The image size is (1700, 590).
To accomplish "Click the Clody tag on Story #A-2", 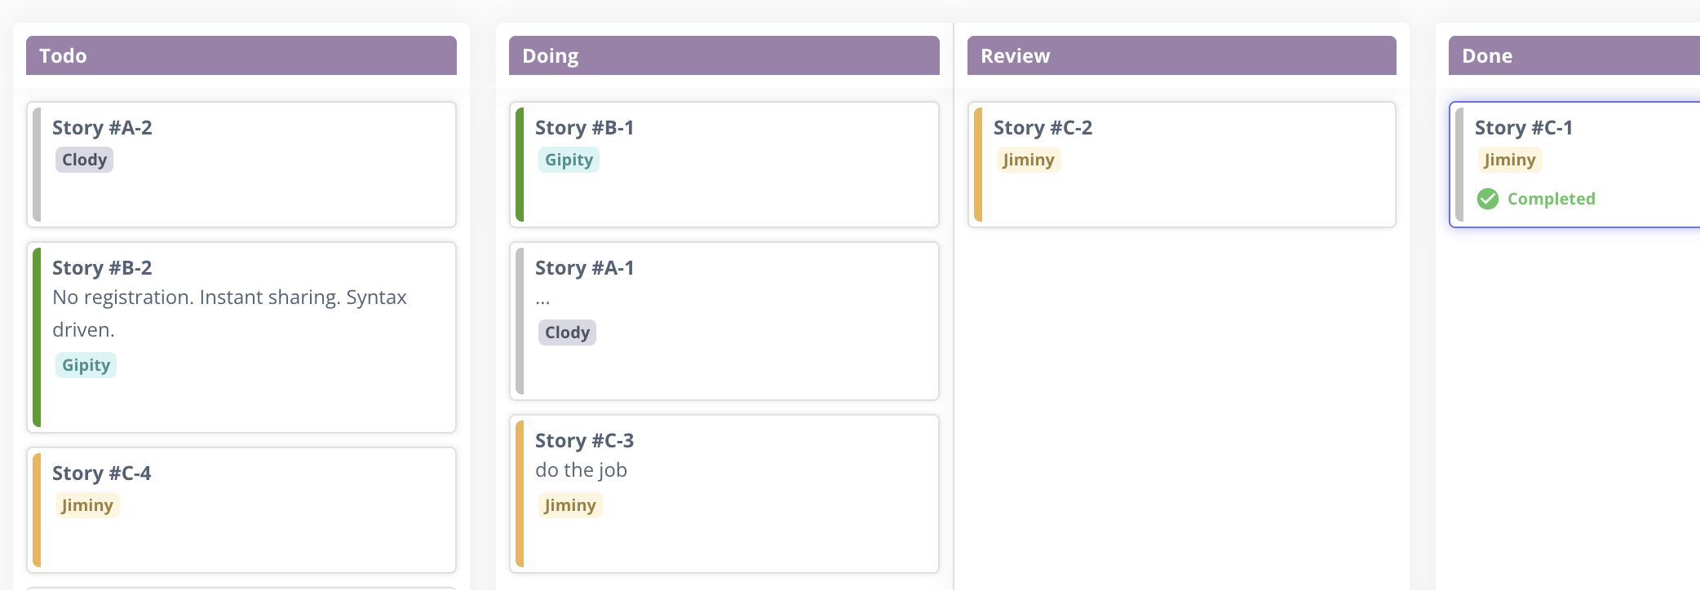I will tap(85, 160).
